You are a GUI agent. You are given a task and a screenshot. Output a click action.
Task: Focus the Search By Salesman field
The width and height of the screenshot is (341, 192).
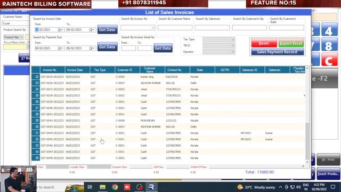(x=212, y=28)
